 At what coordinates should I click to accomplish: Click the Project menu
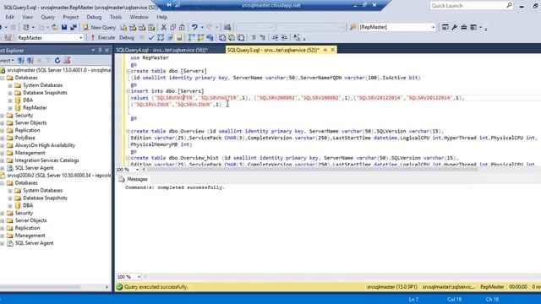(x=70, y=17)
